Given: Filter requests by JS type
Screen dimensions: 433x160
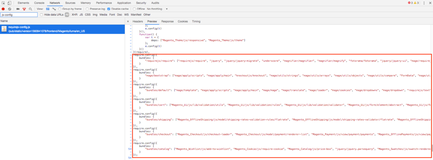Looking at the screenshot, I should pos(81,15).
